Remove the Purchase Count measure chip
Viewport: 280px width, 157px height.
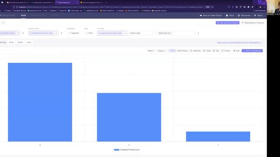click(18, 33)
